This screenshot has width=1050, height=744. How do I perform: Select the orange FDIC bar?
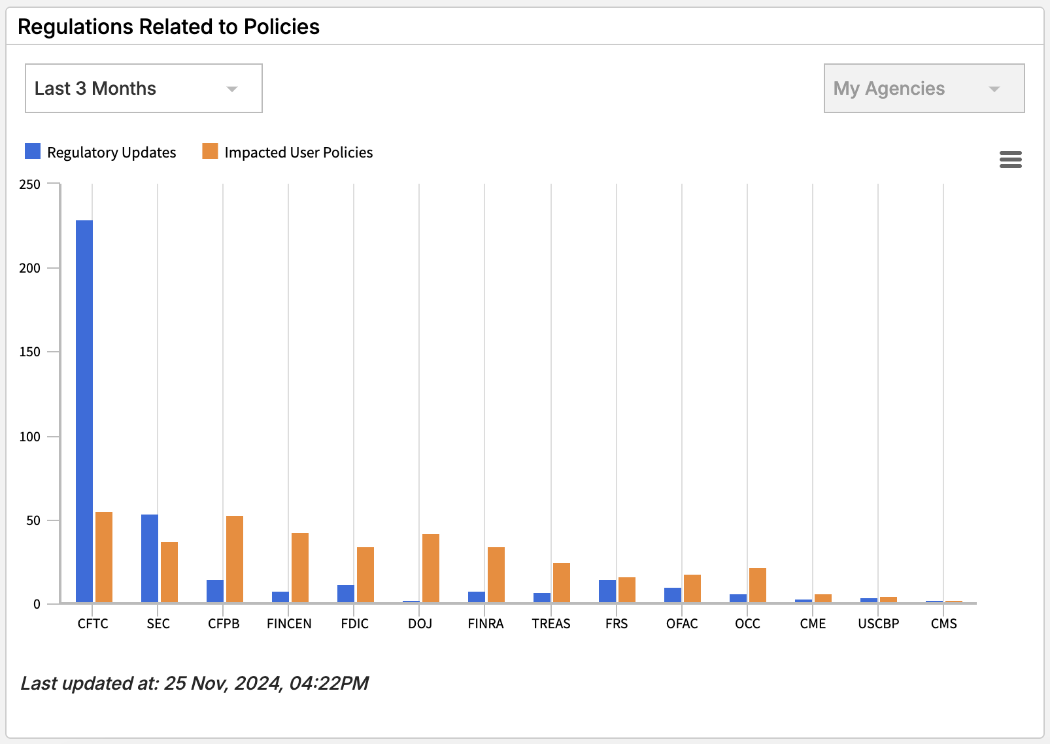(x=365, y=575)
